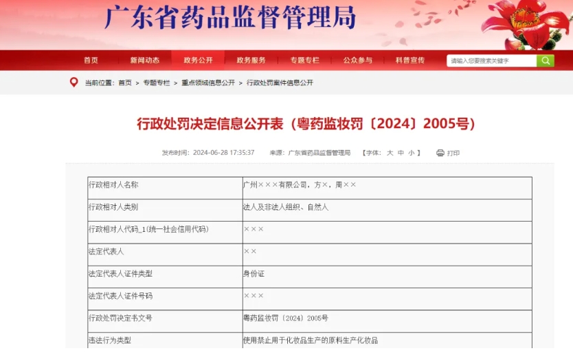Open the 首页 navigation menu item
The height and width of the screenshot is (364, 573).
(91, 61)
